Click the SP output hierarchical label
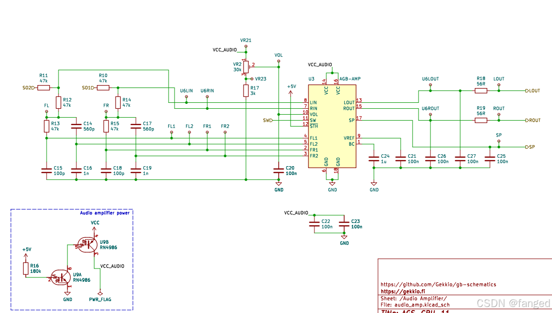 pos(530,147)
